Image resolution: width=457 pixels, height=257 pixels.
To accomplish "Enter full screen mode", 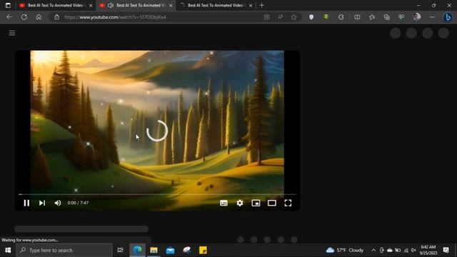I will [x=288, y=203].
